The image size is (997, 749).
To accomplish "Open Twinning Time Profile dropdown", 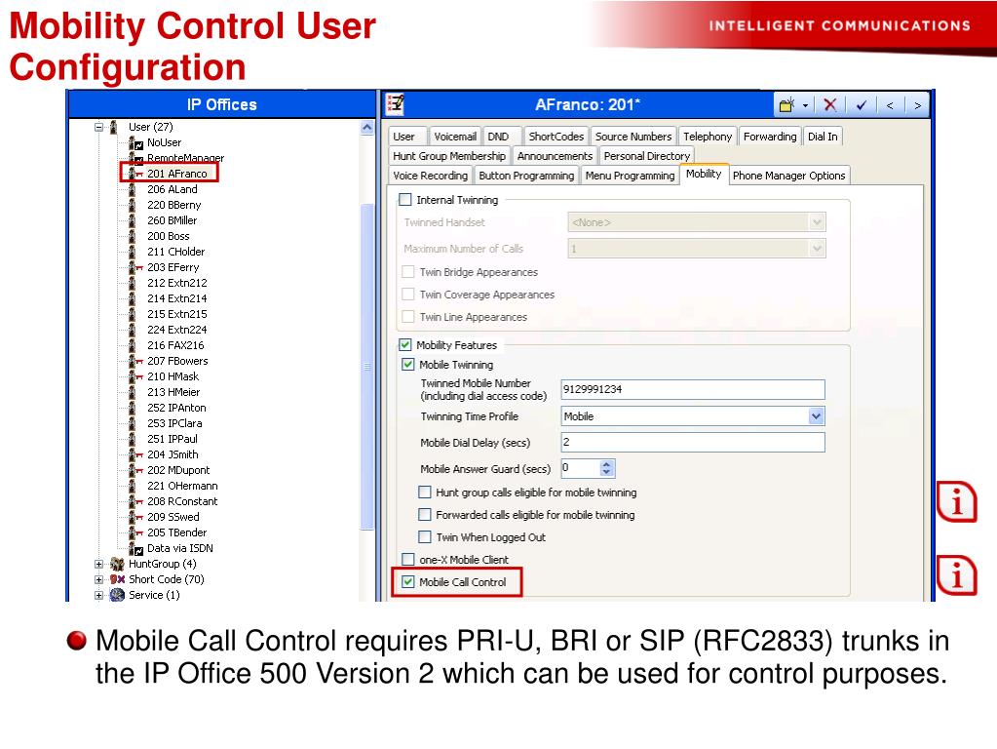I will 816,416.
